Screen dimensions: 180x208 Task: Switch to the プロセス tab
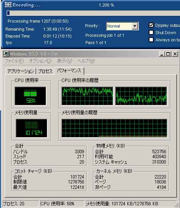(45, 71)
